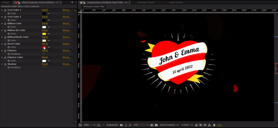The height and width of the screenshot is (128, 278).
Task: Toggle mask and shape path visibility icon
Action: point(103,125)
